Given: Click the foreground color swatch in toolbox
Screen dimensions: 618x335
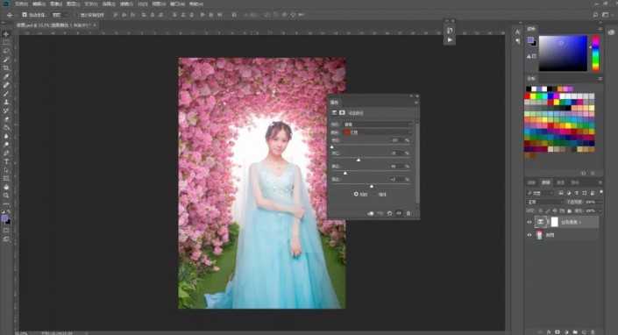Looking at the screenshot, I should click(4, 218).
